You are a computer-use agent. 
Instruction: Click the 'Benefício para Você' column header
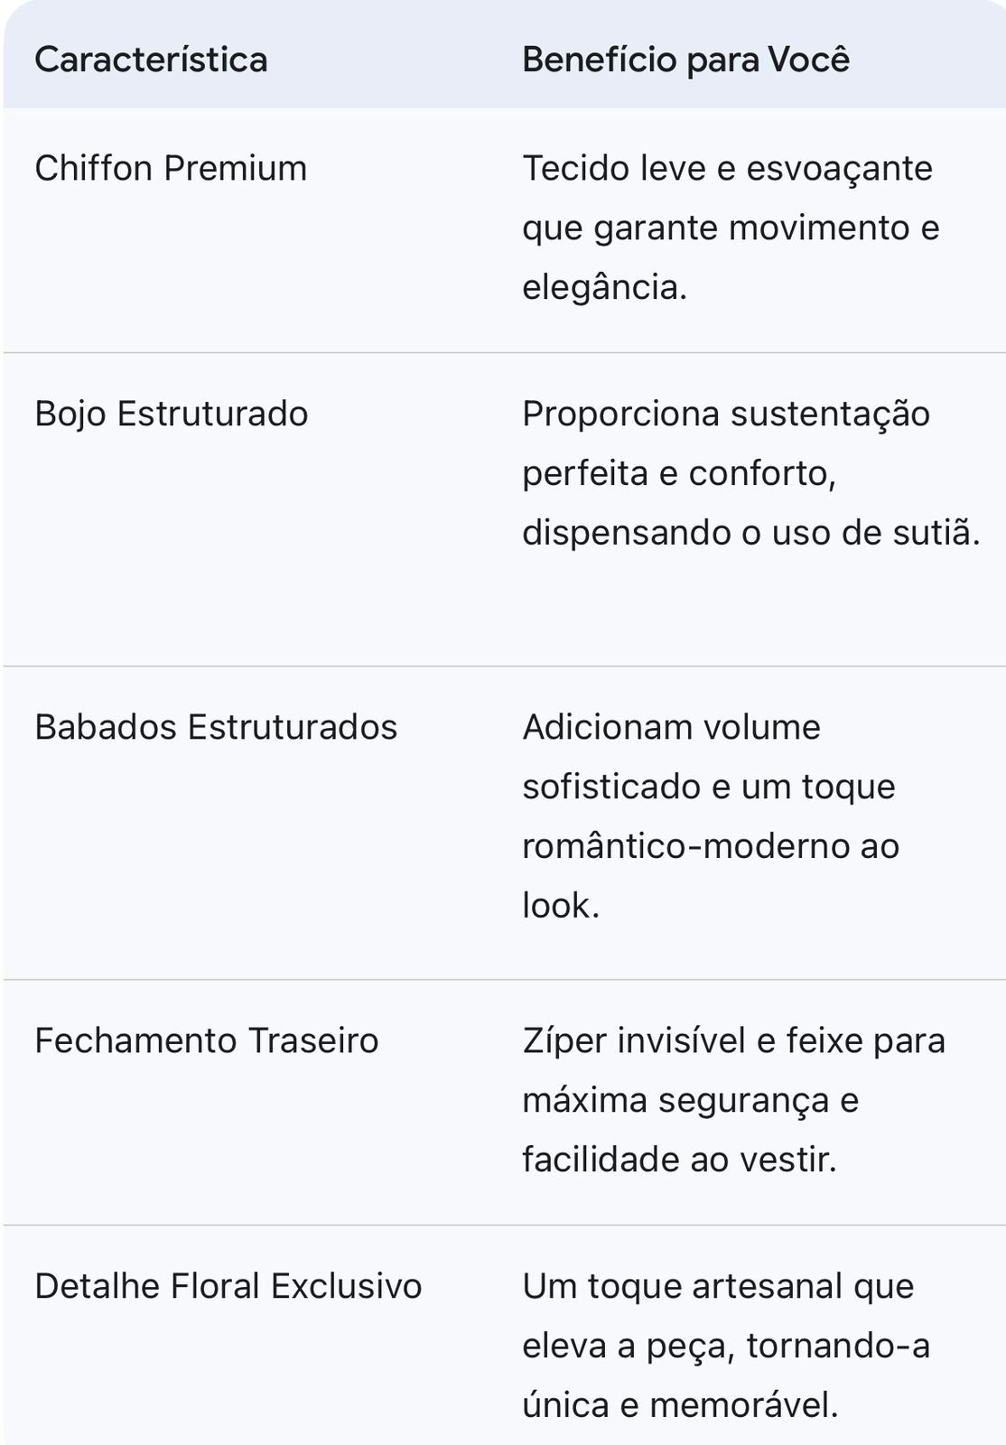(x=685, y=61)
